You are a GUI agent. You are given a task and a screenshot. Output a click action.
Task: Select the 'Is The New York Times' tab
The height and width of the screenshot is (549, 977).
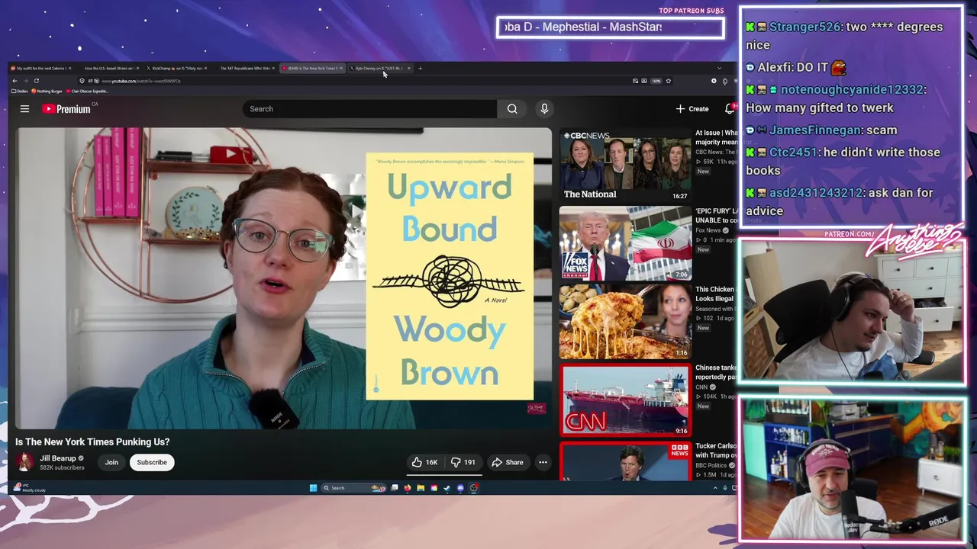coord(312,69)
